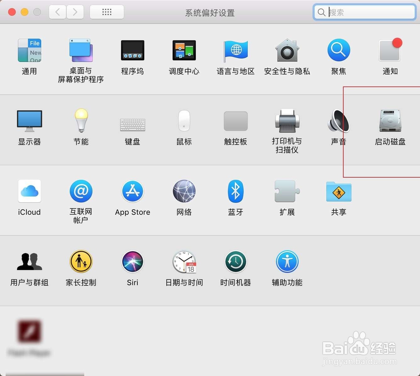Open 聚焦 (Spotlight) preferences

(x=338, y=50)
